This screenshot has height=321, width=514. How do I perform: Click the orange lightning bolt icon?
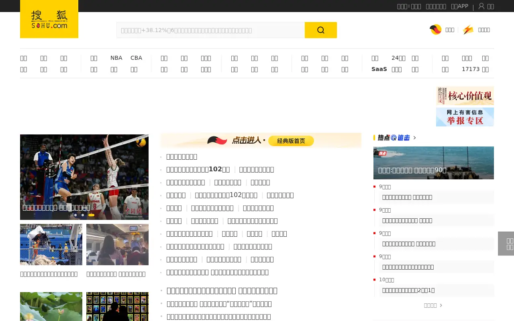tap(468, 30)
